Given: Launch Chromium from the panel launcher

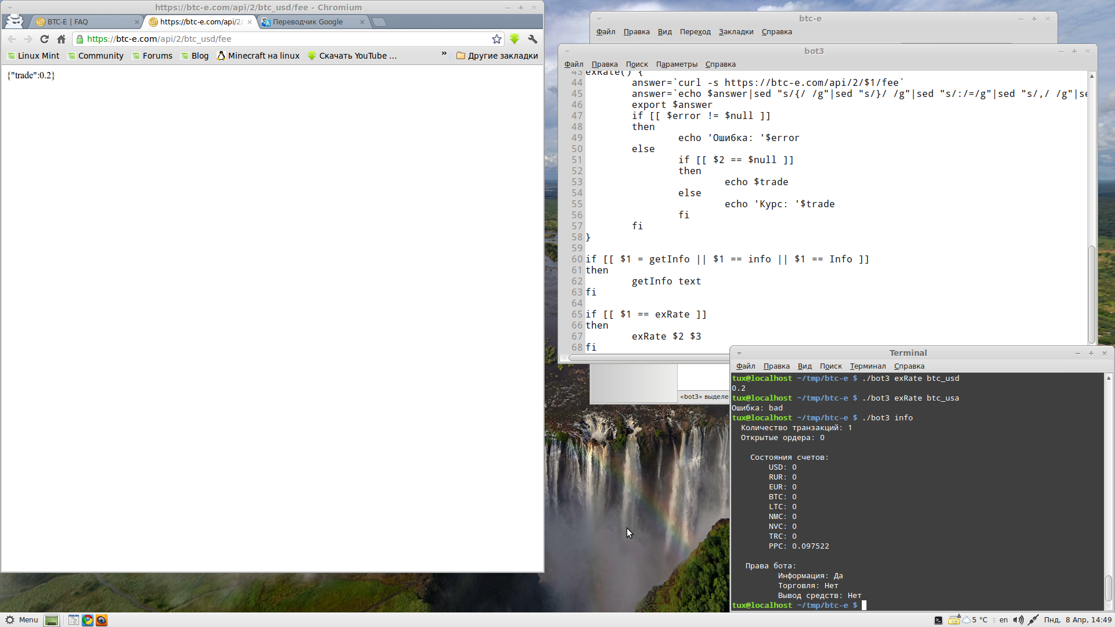Looking at the screenshot, I should pyautogui.click(x=88, y=620).
